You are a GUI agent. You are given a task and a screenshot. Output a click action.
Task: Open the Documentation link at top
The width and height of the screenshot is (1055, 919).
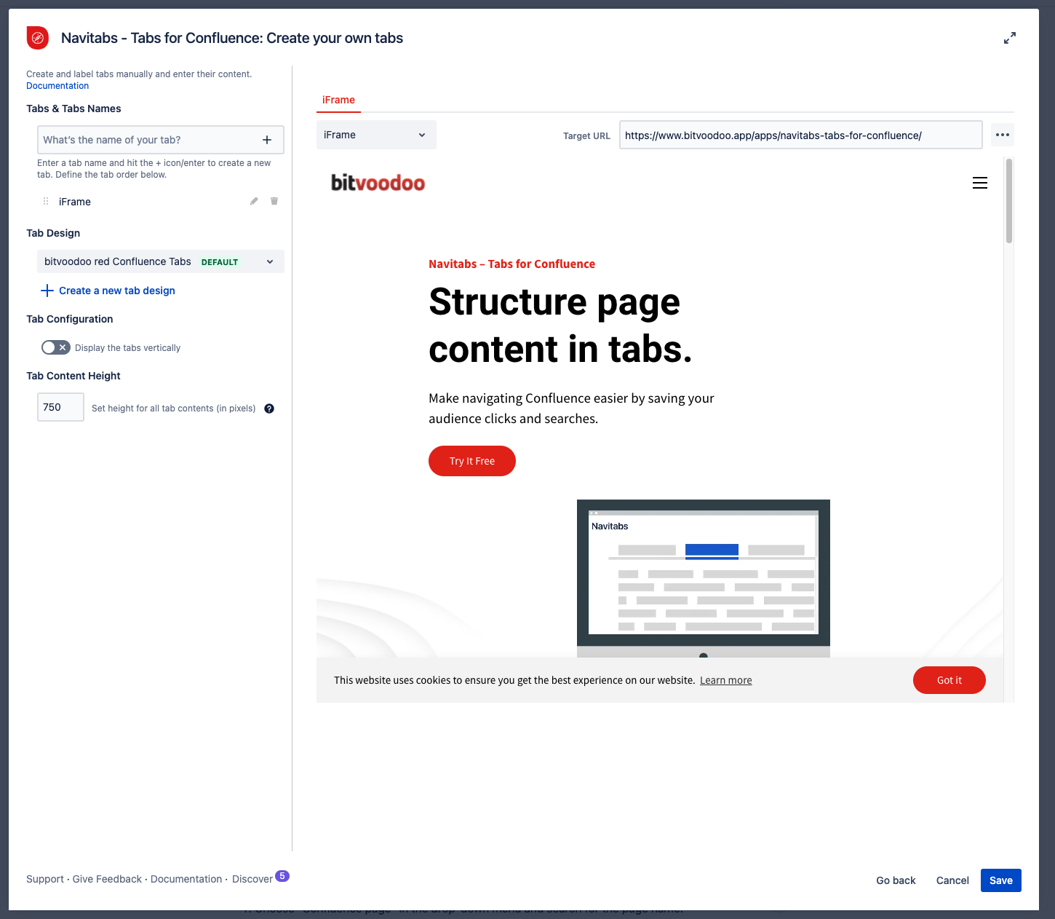57,86
